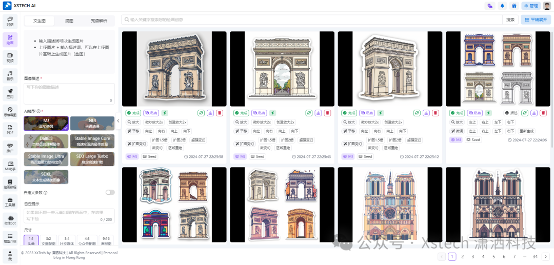Click the gift icon in top bar
This screenshot has width=554, height=265.
pyautogui.click(x=514, y=6)
